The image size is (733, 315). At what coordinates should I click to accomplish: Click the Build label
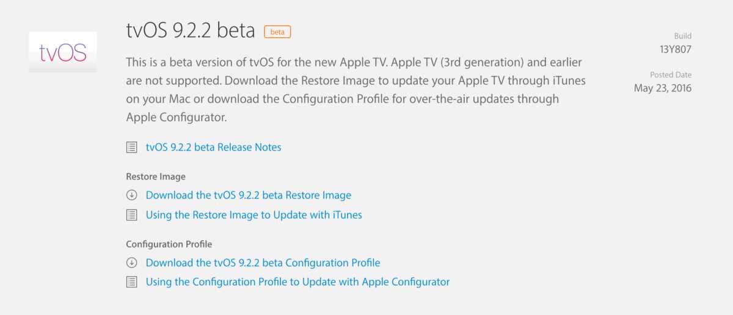pos(682,36)
